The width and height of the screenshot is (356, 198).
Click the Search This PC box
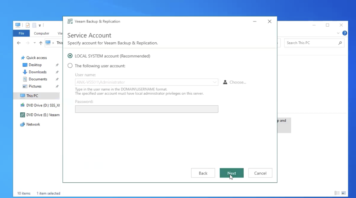(314, 43)
